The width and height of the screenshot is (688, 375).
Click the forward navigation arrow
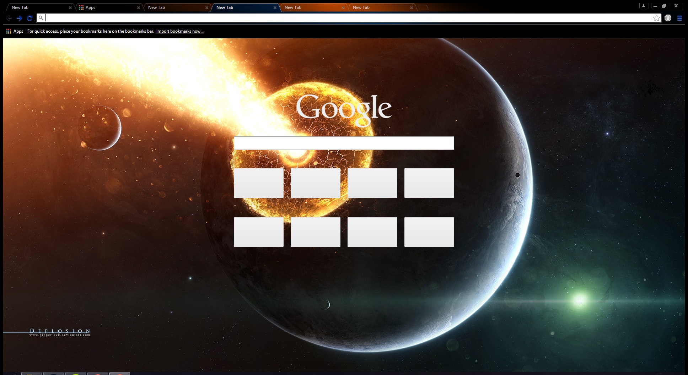pyautogui.click(x=19, y=18)
